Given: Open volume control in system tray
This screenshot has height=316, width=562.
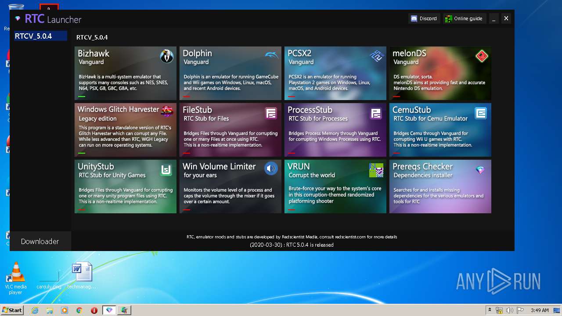Looking at the screenshot, I should (510, 310).
